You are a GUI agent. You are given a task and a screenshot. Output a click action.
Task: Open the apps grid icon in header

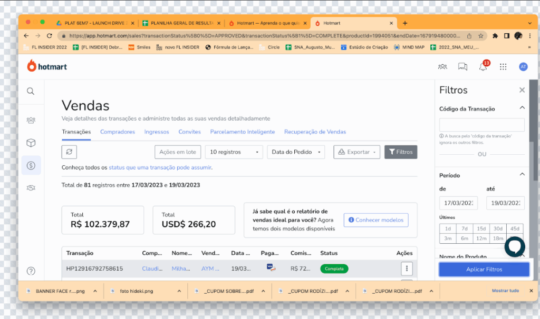click(503, 67)
